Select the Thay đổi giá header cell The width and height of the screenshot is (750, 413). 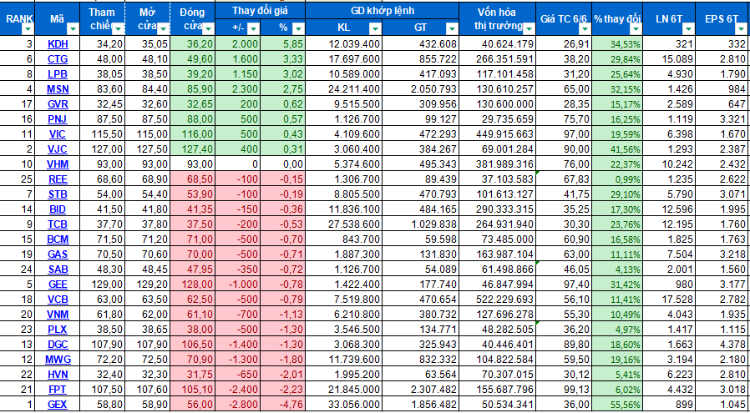coord(261,11)
